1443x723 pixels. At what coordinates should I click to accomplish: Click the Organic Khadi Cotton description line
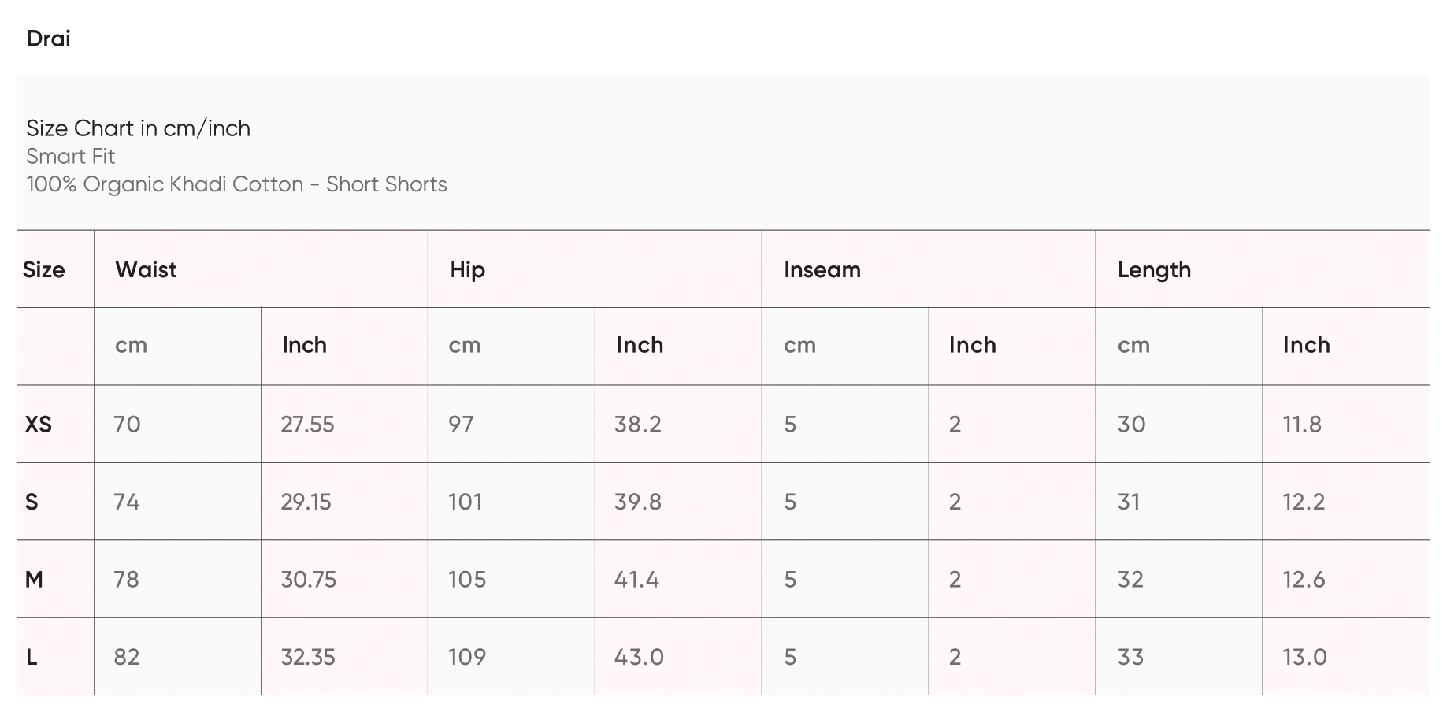[x=236, y=184]
